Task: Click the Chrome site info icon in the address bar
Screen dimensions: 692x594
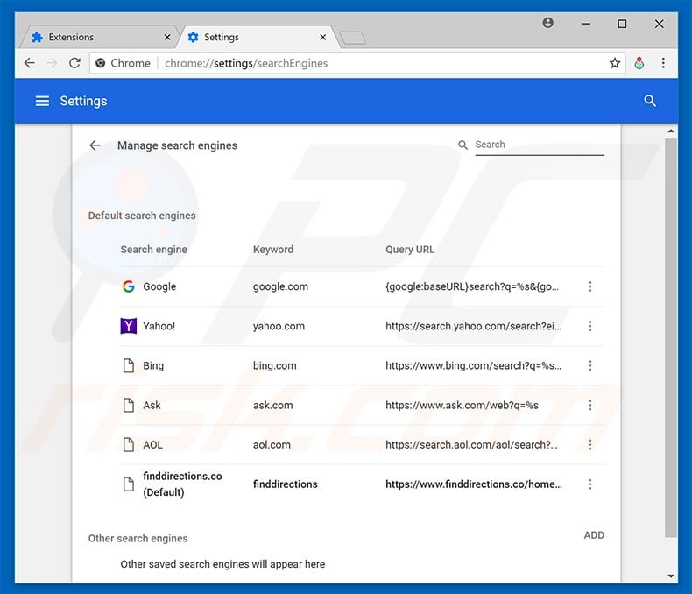Action: click(100, 63)
